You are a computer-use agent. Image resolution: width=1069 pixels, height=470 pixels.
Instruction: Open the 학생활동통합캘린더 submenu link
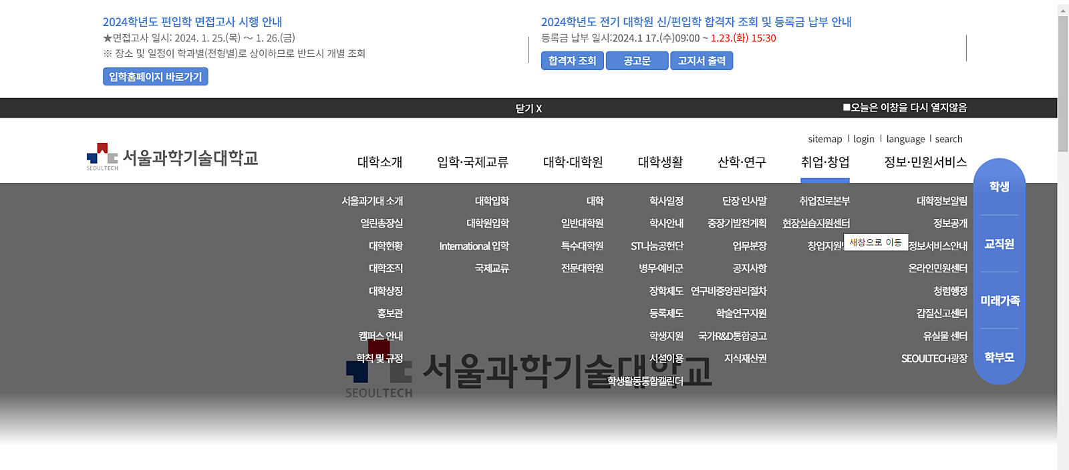(645, 381)
